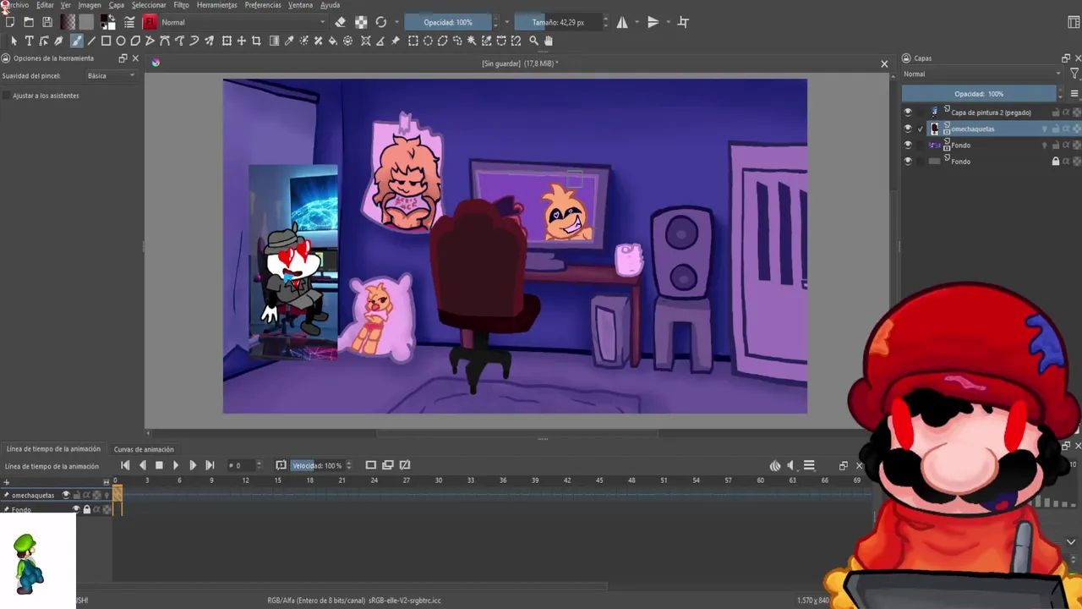Select the Line tool
This screenshot has height=609, width=1082.
91,41
